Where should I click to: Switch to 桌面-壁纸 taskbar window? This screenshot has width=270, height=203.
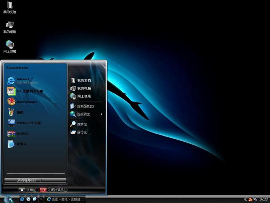pyautogui.click(x=65, y=199)
